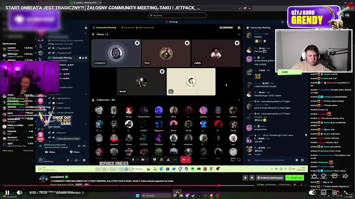Click raise hand icon in stage header

(239, 28)
